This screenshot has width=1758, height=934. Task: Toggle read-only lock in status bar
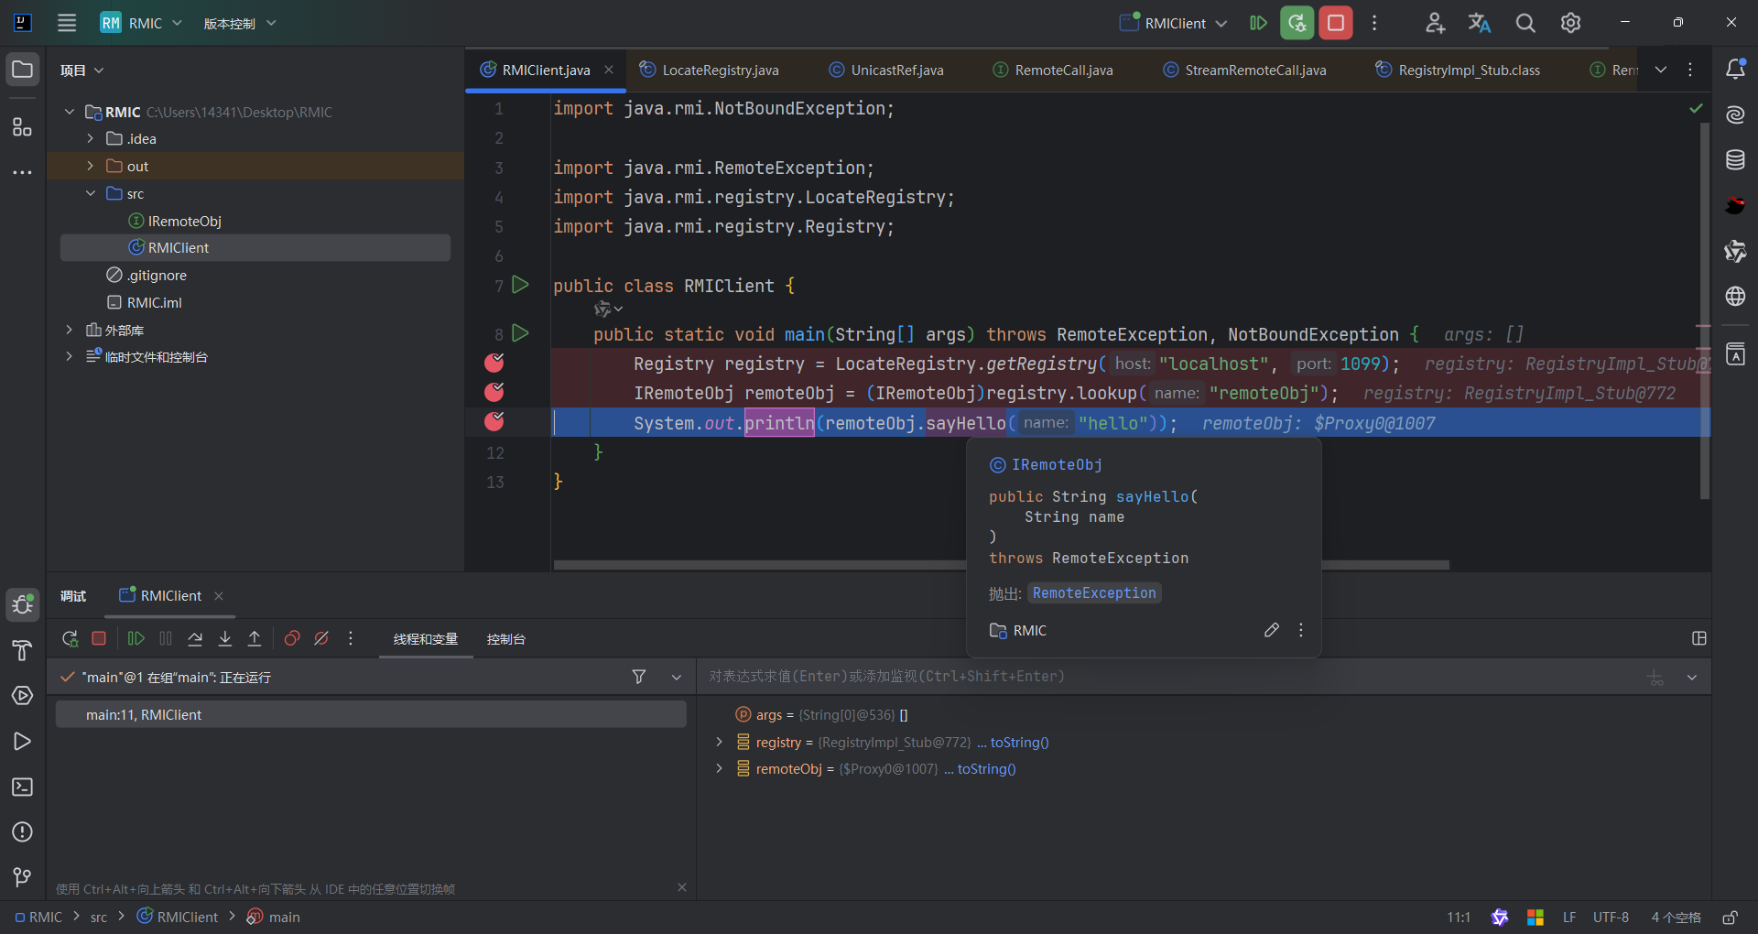point(1731,918)
